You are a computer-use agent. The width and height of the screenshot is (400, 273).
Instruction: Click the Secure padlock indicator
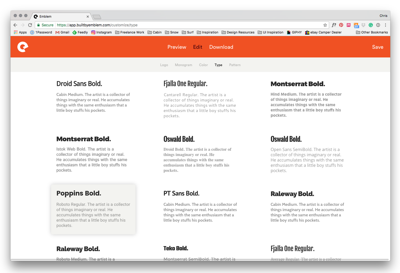coord(45,25)
